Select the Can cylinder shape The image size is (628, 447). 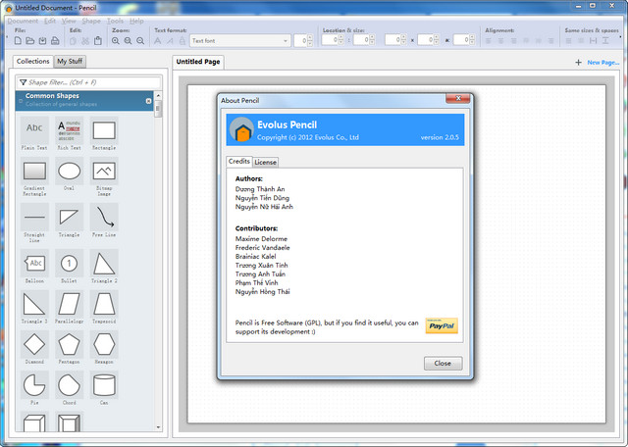(x=104, y=388)
